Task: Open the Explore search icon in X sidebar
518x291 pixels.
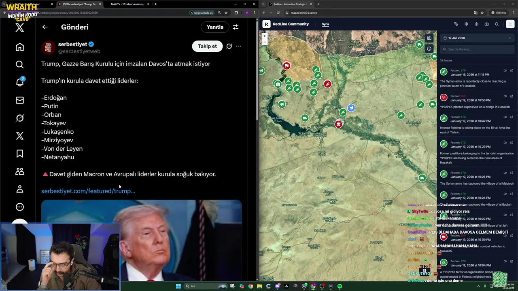Action: pos(19,65)
